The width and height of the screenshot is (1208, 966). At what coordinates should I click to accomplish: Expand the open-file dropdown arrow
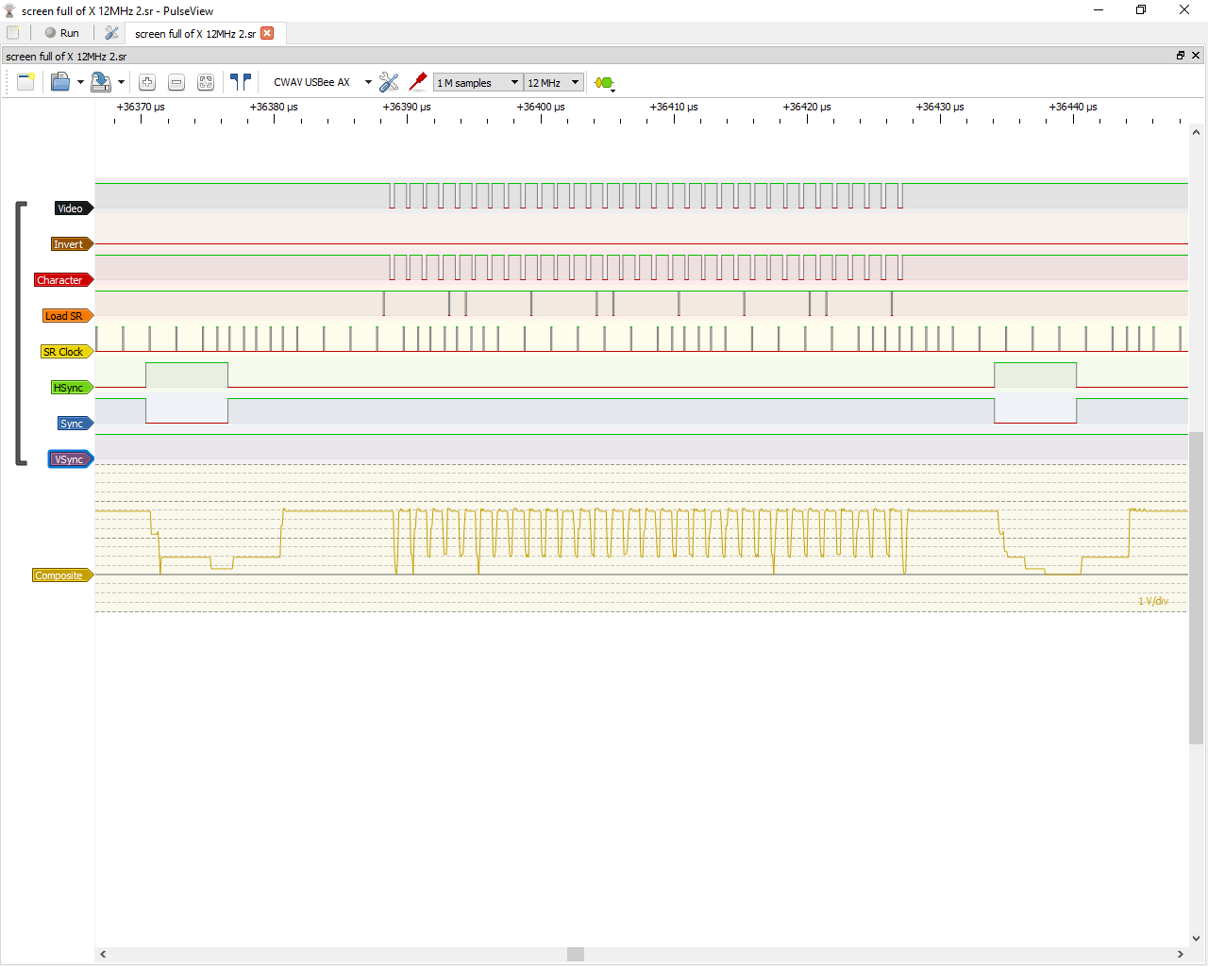coord(80,82)
